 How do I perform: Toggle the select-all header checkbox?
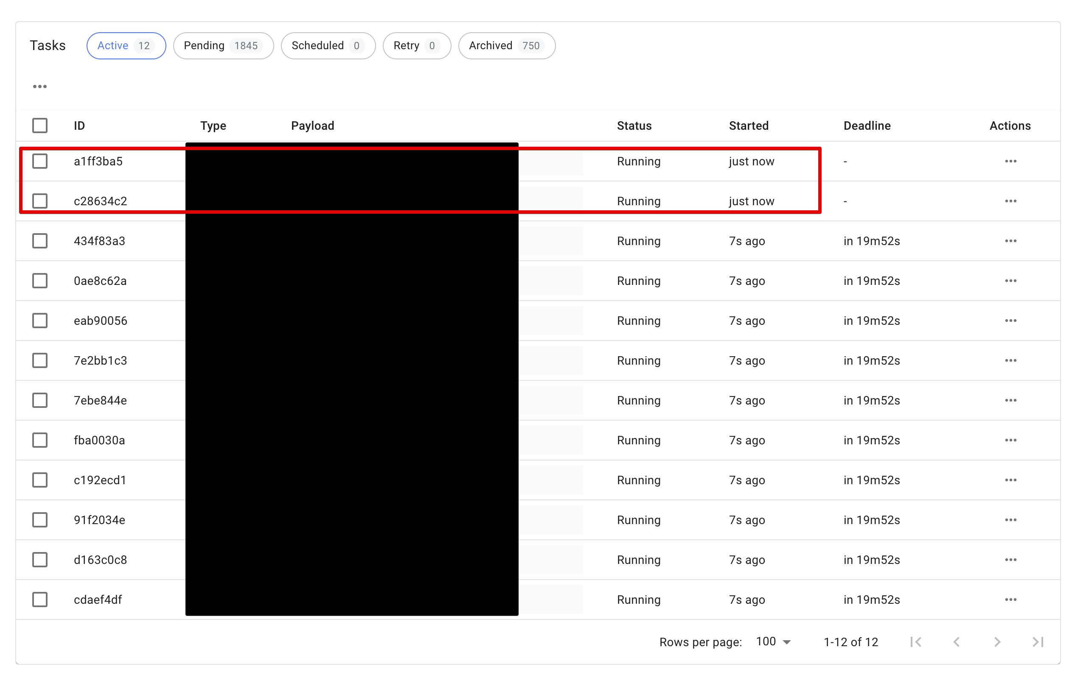click(39, 126)
